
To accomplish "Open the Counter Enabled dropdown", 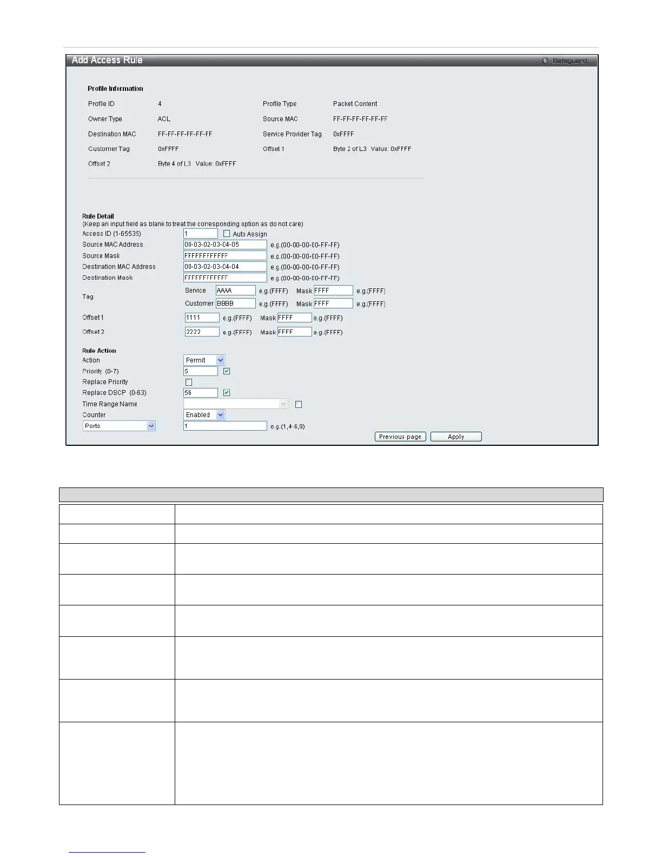I will coord(204,415).
